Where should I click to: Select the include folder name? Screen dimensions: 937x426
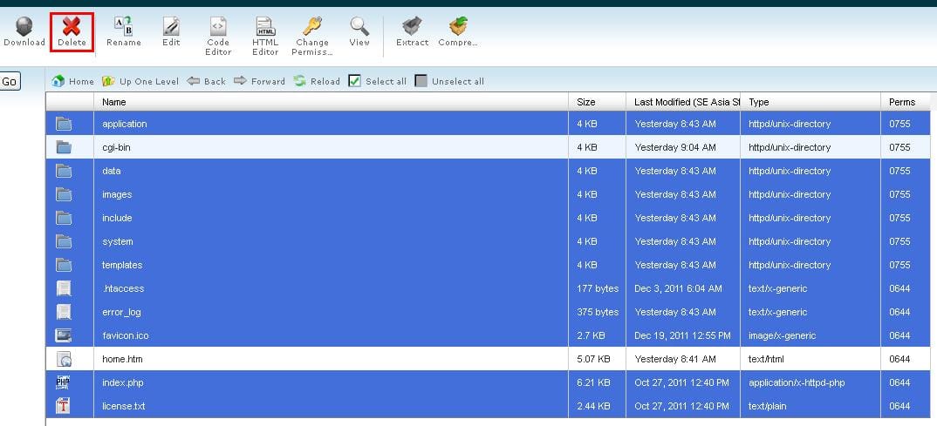117,218
